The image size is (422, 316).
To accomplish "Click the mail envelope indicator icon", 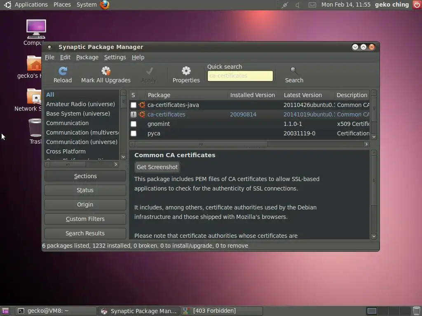I will point(312,5).
